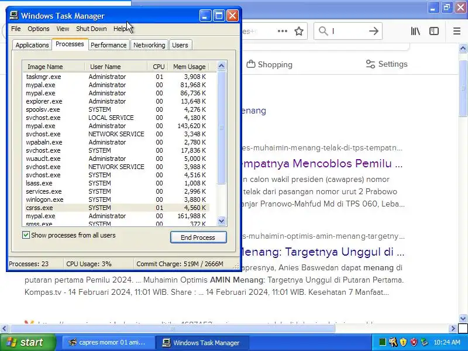This screenshot has width=468, height=351.
Task: Select the services.exe process row
Action: (x=116, y=191)
